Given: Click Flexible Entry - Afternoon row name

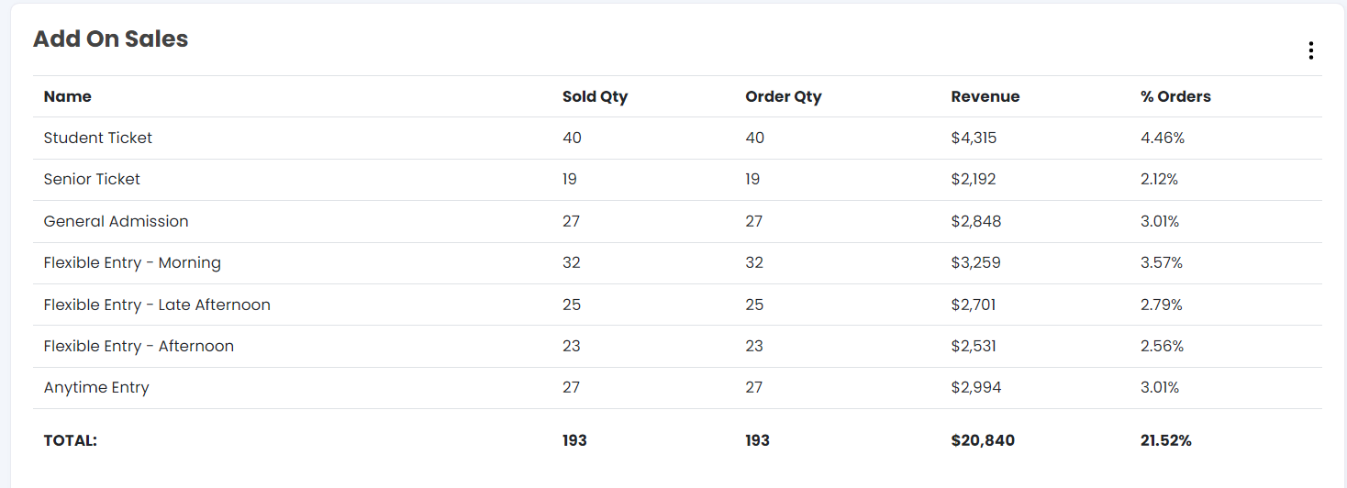Looking at the screenshot, I should pos(139,346).
